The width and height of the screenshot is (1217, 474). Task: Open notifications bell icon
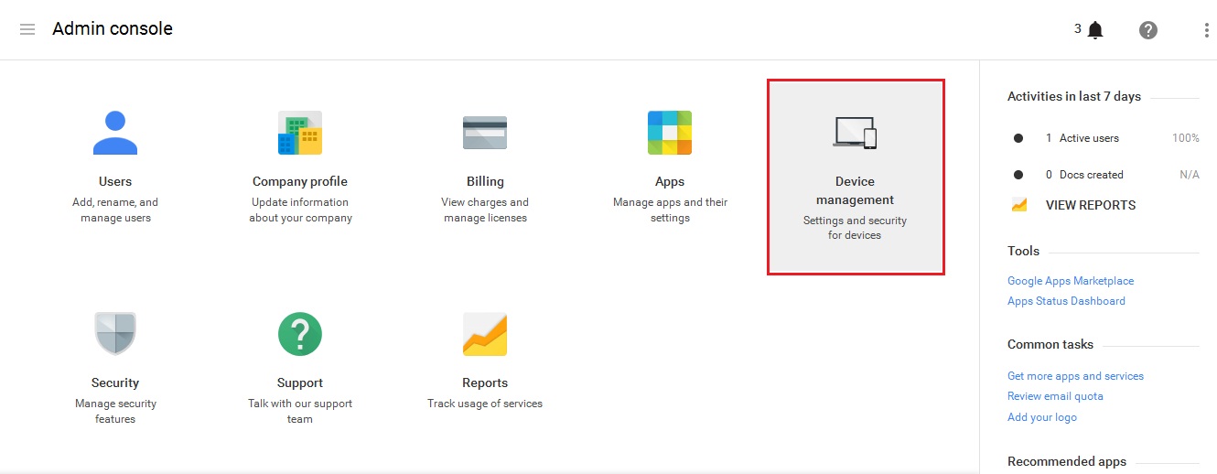point(1095,30)
